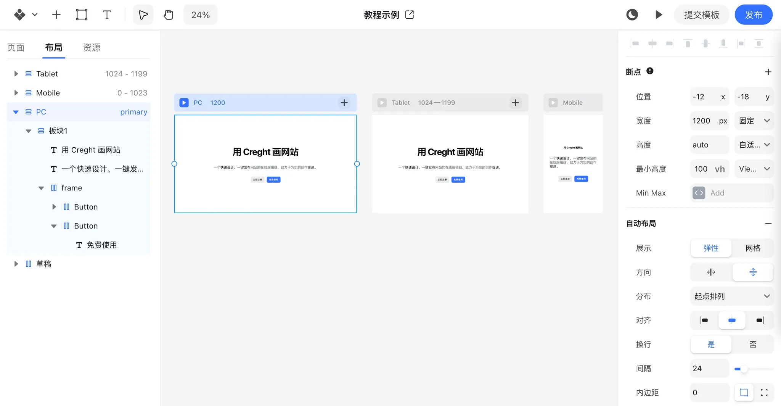Expand the Mobile layer tree row
This screenshot has height=406, width=781.
coord(16,93)
